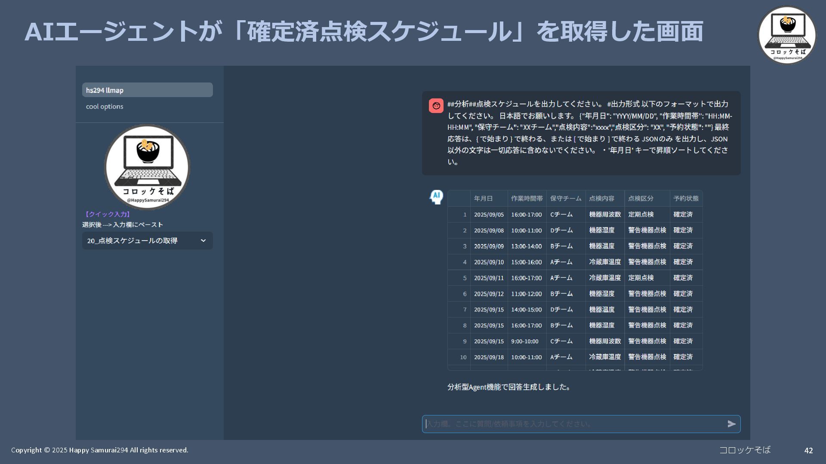
Task: Click the 作業時間帯 column header
Action: [527, 198]
